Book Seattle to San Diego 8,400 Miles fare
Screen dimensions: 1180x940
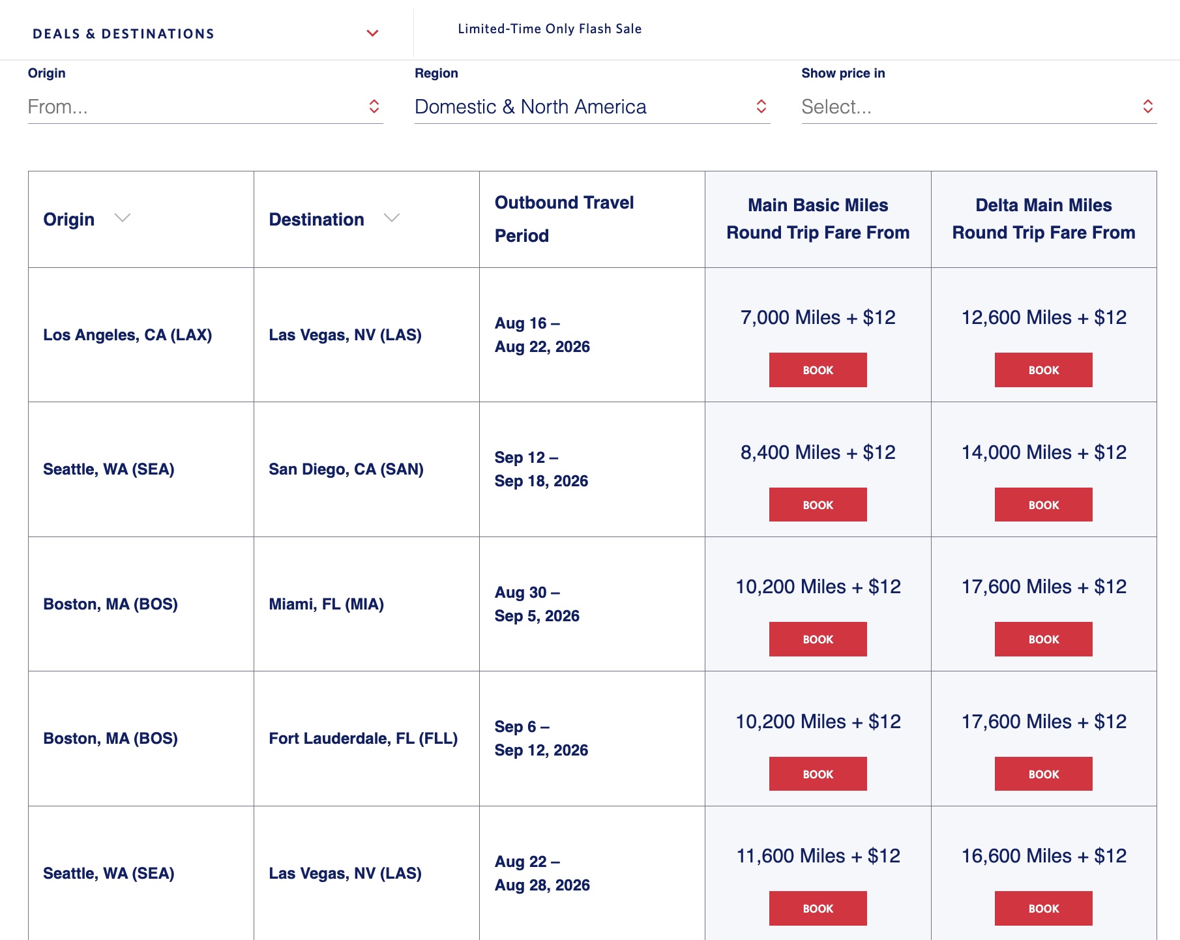point(818,505)
